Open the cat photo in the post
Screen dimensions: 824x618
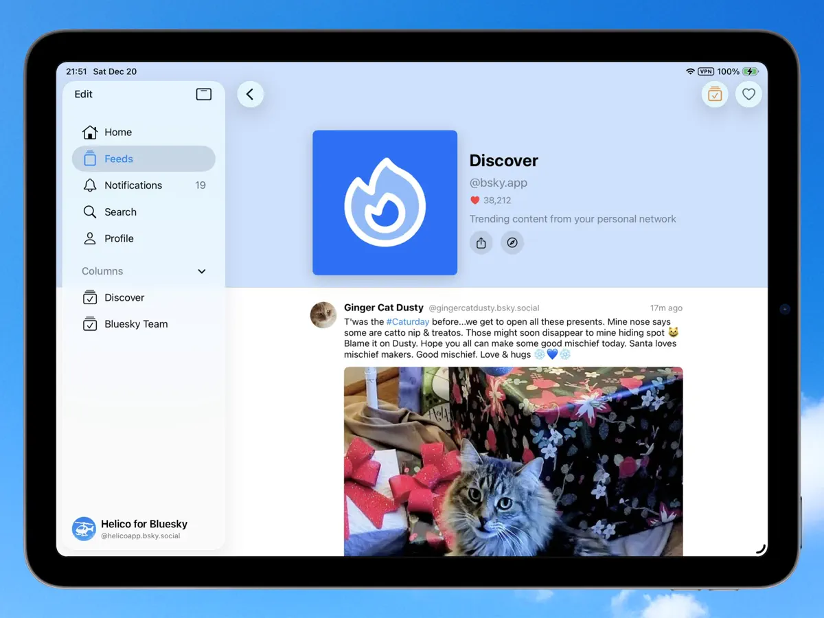coord(514,461)
